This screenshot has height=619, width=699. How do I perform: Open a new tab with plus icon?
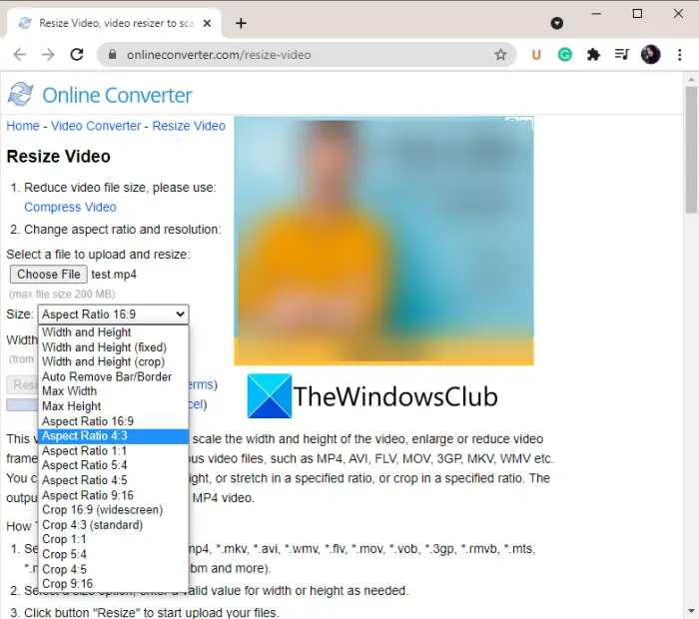coord(242,23)
